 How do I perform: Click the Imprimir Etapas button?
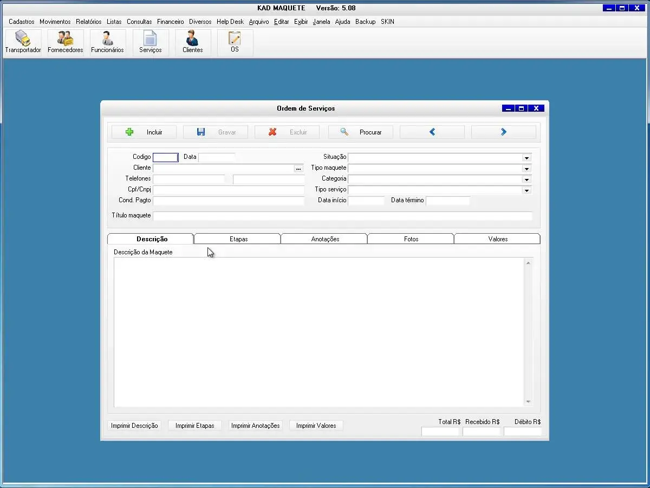pos(195,426)
